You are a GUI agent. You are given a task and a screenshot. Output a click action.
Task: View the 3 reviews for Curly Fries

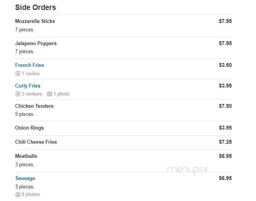(x=32, y=94)
